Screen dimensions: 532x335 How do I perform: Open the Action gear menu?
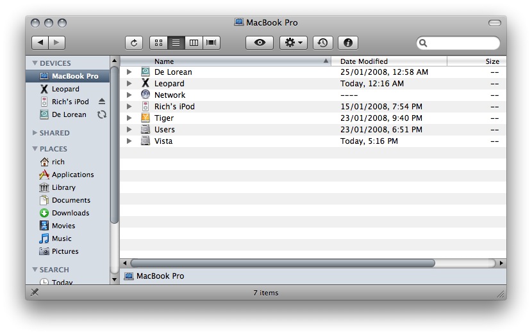tap(294, 43)
